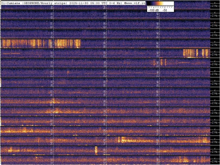The width and height of the screenshot is (220, 165).
Task: Select the 02:30 time marker
Action: (x=105, y=25)
